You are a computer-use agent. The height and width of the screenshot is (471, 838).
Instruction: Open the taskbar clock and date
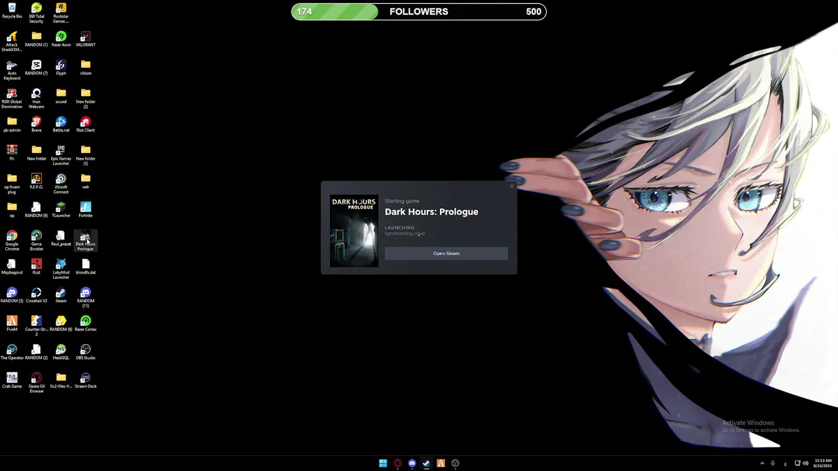823,463
